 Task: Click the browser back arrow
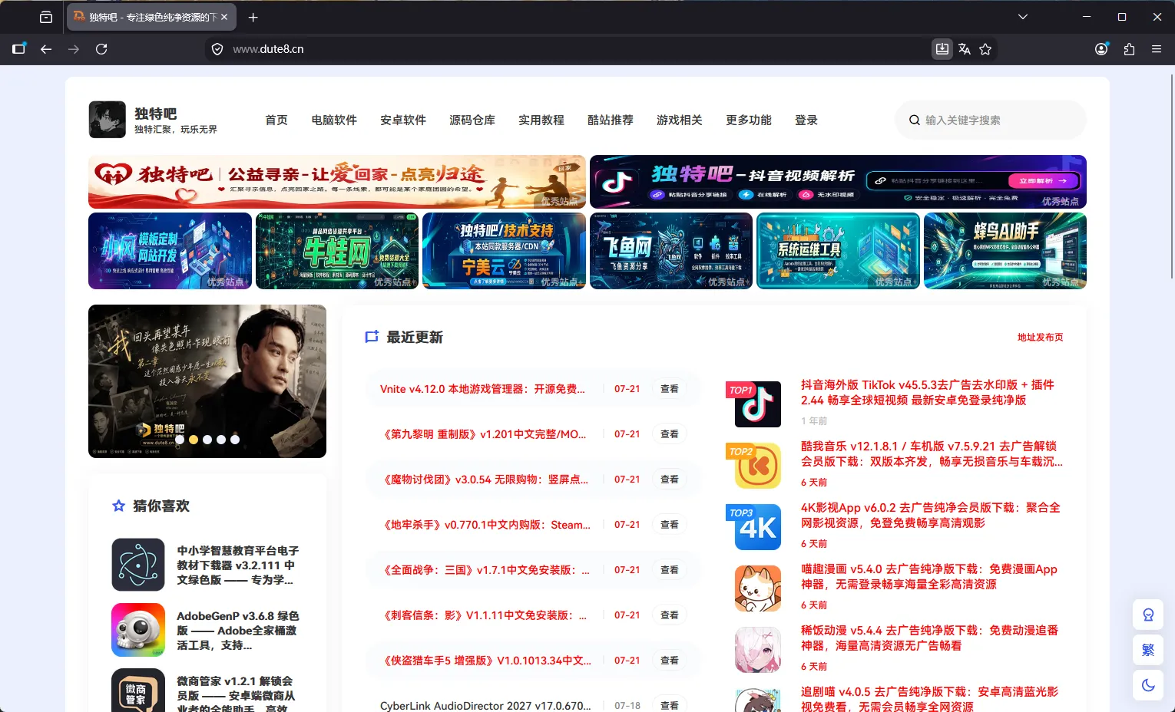click(x=46, y=49)
